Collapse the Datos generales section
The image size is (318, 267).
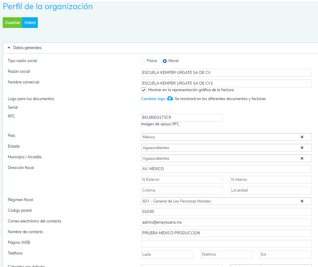[x=9, y=48]
